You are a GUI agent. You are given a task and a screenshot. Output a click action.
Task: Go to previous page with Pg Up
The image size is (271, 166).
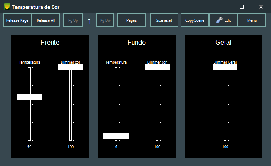point(73,20)
